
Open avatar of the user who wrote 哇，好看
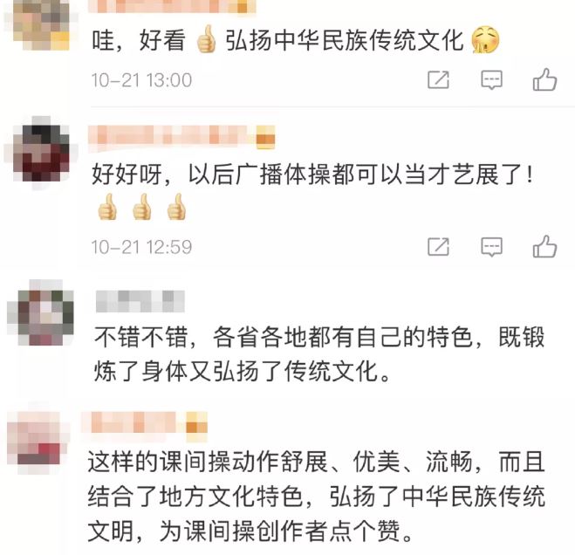click(x=41, y=23)
